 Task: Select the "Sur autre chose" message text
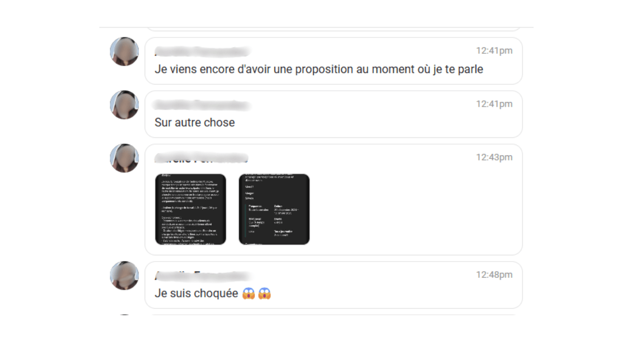tap(194, 122)
